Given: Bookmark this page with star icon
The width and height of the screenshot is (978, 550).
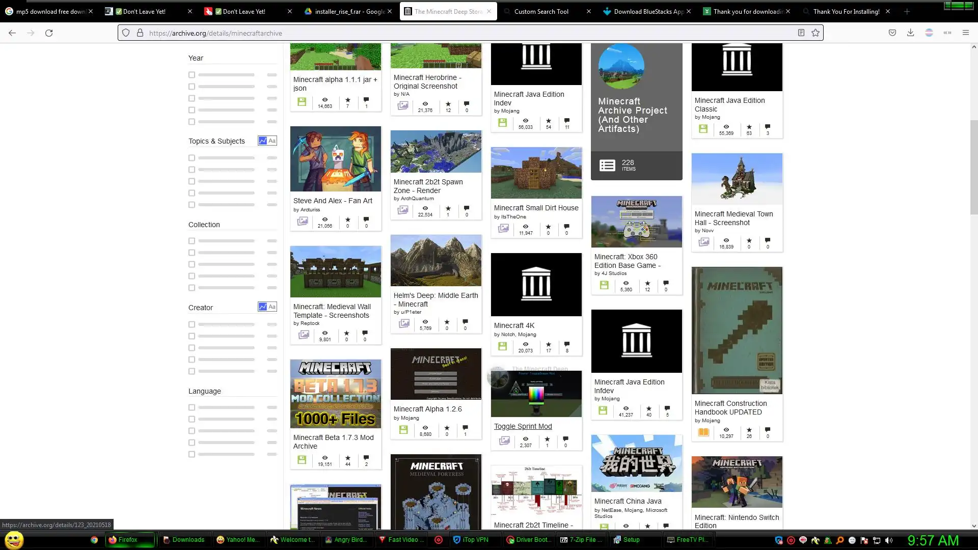Looking at the screenshot, I should point(816,33).
